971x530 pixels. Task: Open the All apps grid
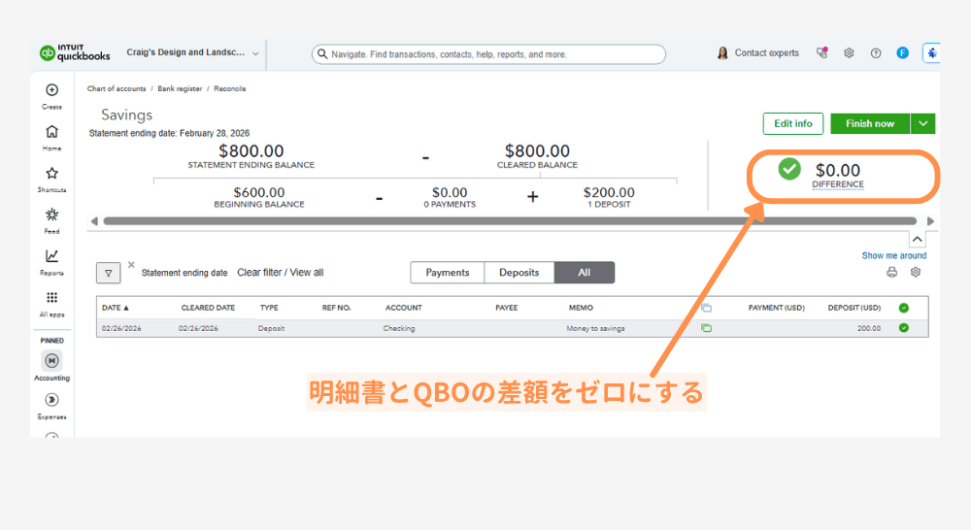click(x=51, y=298)
